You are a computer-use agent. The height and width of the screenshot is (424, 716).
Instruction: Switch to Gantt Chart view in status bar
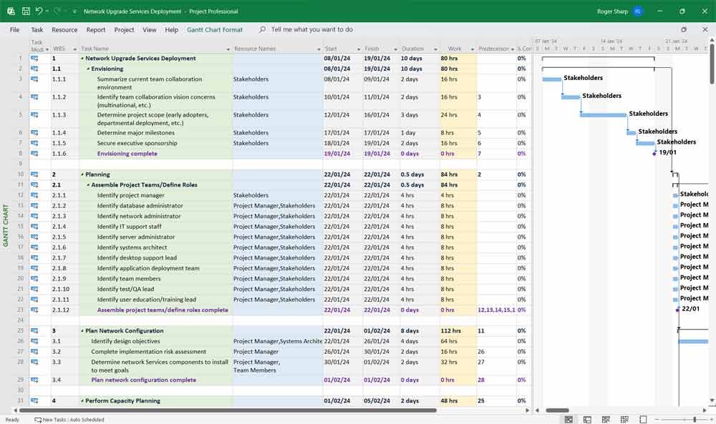pyautogui.click(x=569, y=420)
